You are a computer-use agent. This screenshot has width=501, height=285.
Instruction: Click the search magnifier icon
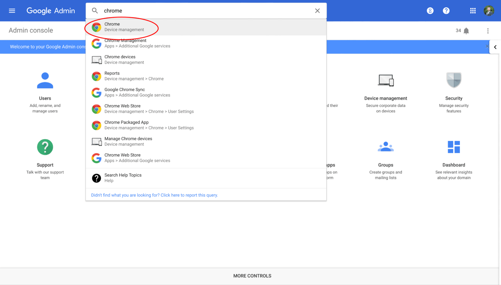point(95,11)
